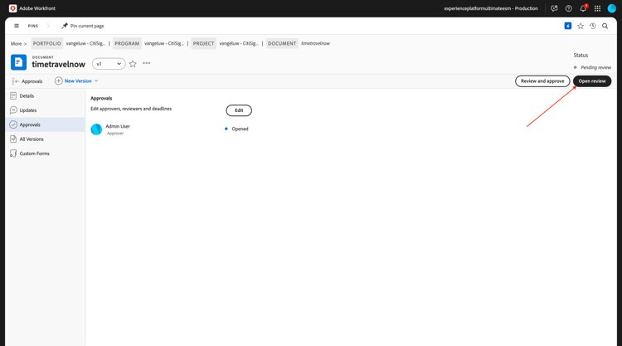Click the timetravelnow document breadcrumb
Viewport: 622px width, 346px height.
coord(315,43)
